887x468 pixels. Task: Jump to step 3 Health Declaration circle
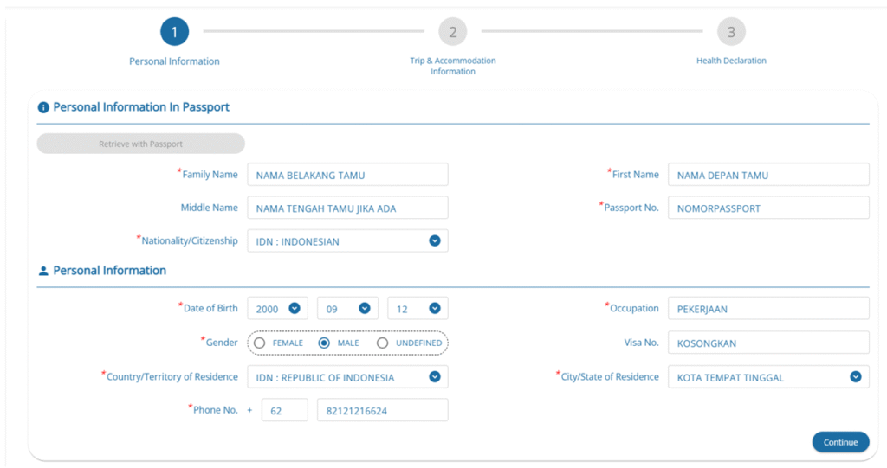[731, 32]
